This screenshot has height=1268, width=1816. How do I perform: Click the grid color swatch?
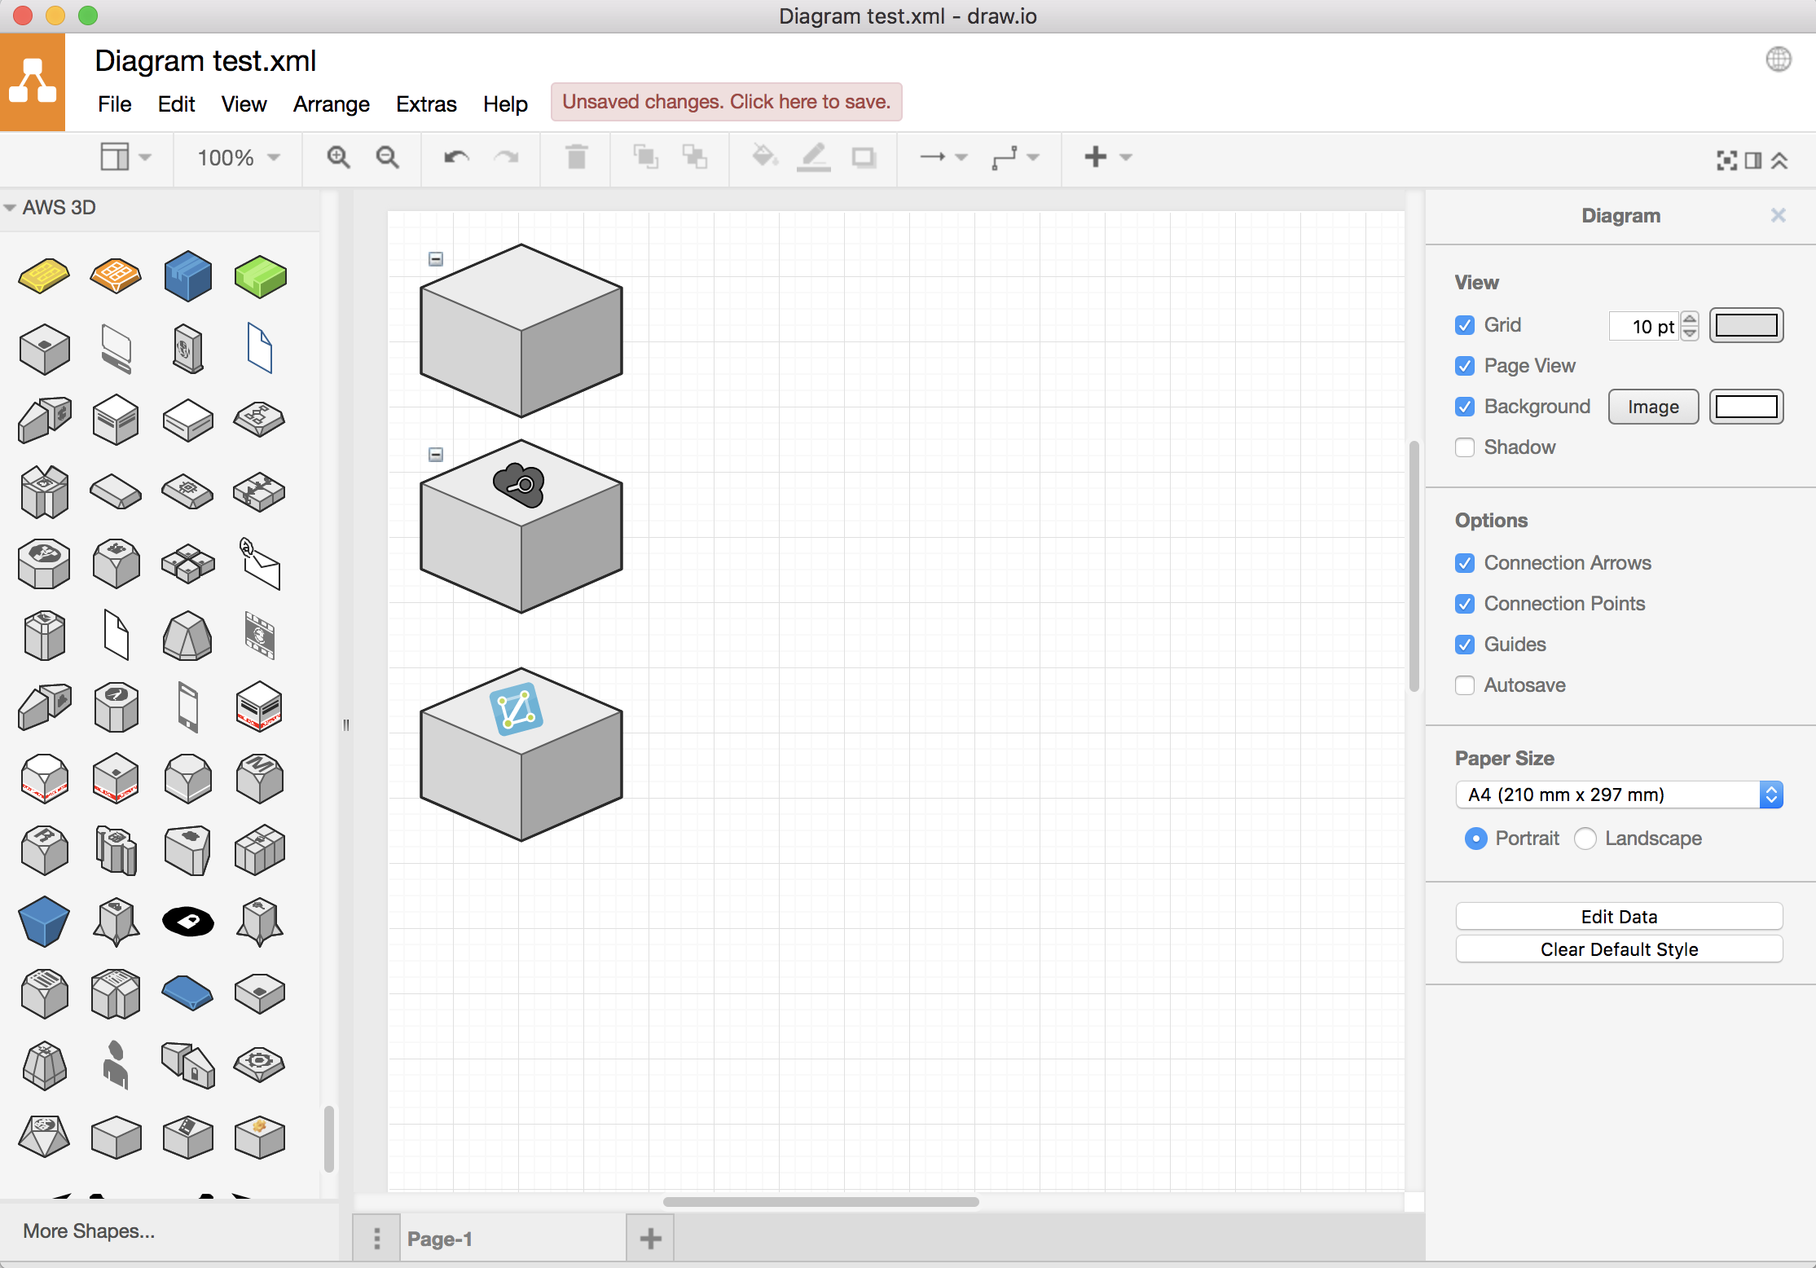point(1746,325)
